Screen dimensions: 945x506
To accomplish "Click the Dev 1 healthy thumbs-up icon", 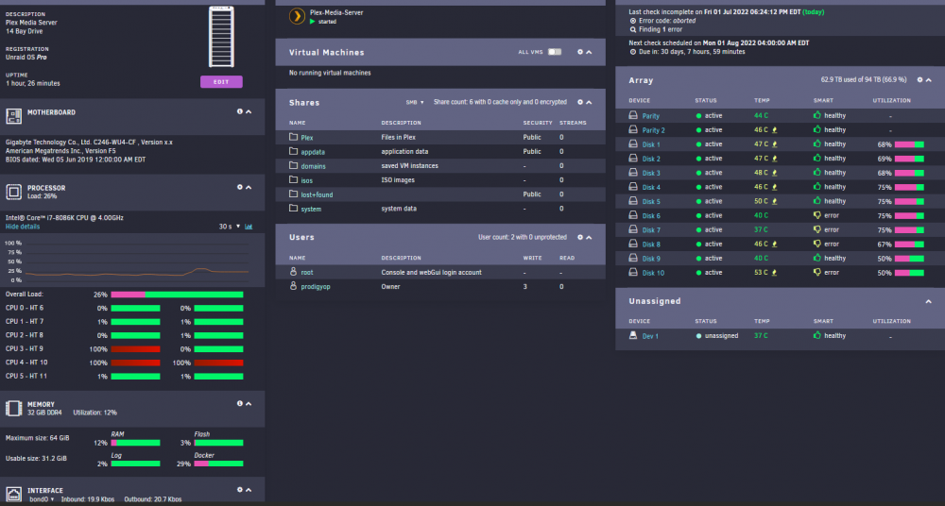I will pos(817,335).
